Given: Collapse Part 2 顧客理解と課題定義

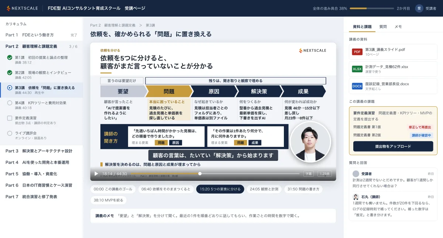Looking at the screenshot, I should [x=41, y=46].
